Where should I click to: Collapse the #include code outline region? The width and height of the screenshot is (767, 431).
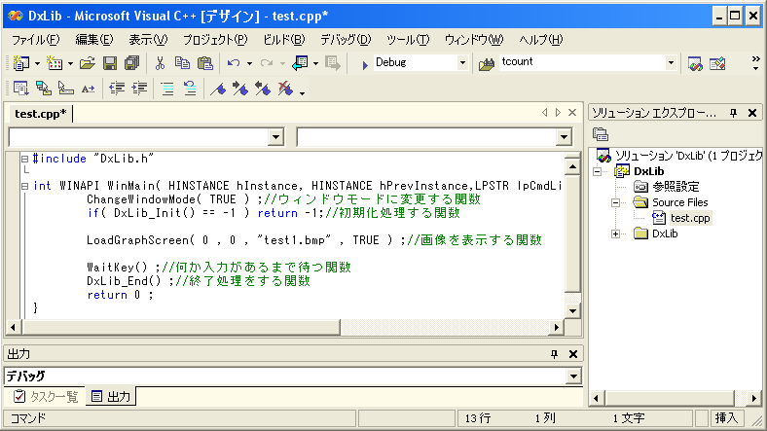[x=24, y=159]
